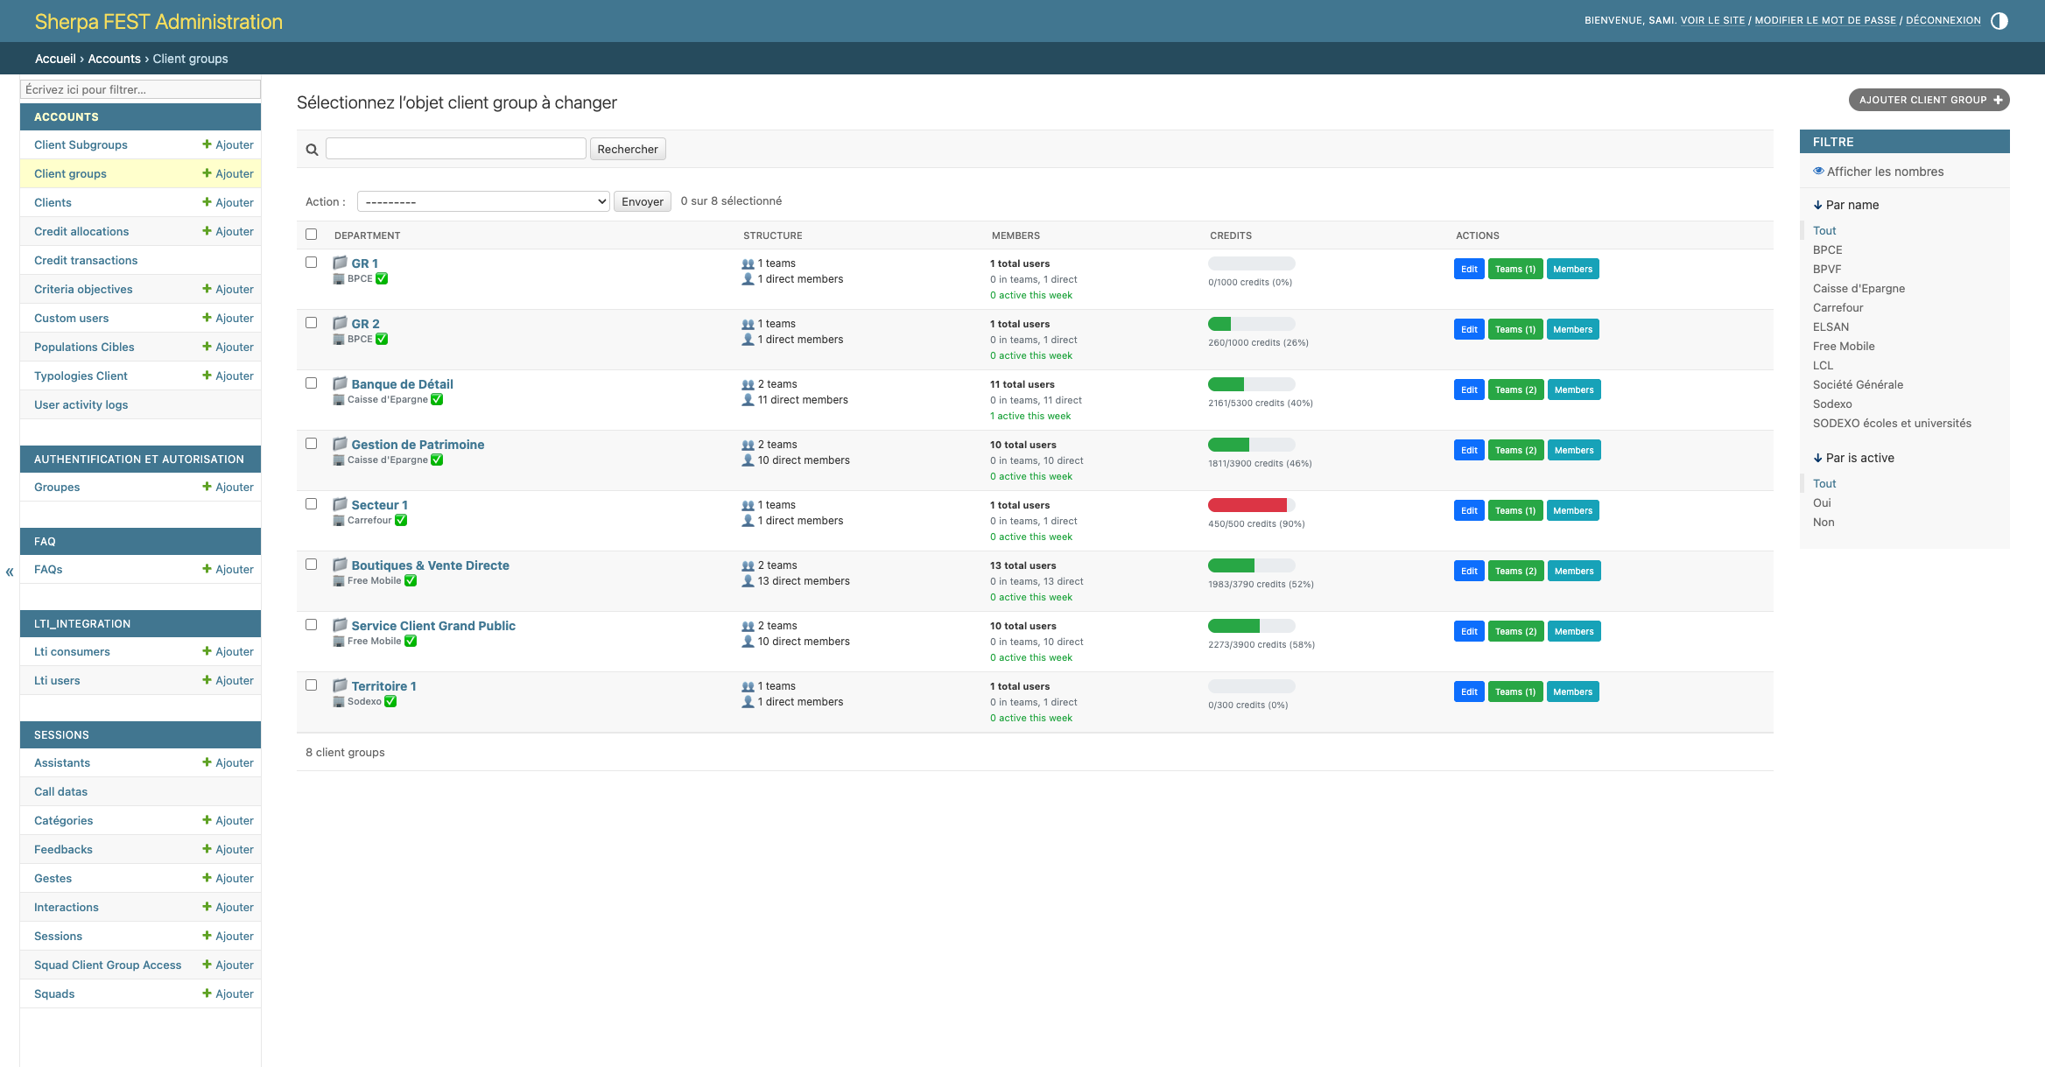Click the green plus icon next to Clients
This screenshot has width=2045, height=1067.
(207, 202)
